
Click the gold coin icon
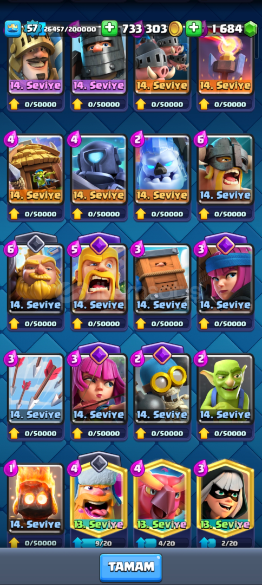[x=175, y=29]
